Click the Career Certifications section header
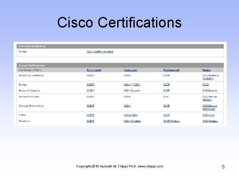Image resolution: width=239 pixels, height=179 pixels. point(120,65)
